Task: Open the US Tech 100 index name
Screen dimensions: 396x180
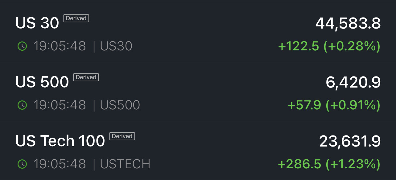Action: pyautogui.click(x=60, y=141)
